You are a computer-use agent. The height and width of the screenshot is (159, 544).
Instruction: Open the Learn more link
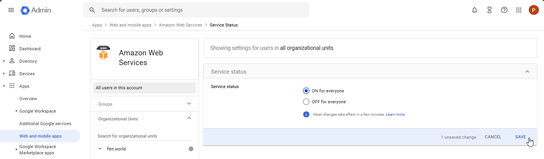click(395, 115)
